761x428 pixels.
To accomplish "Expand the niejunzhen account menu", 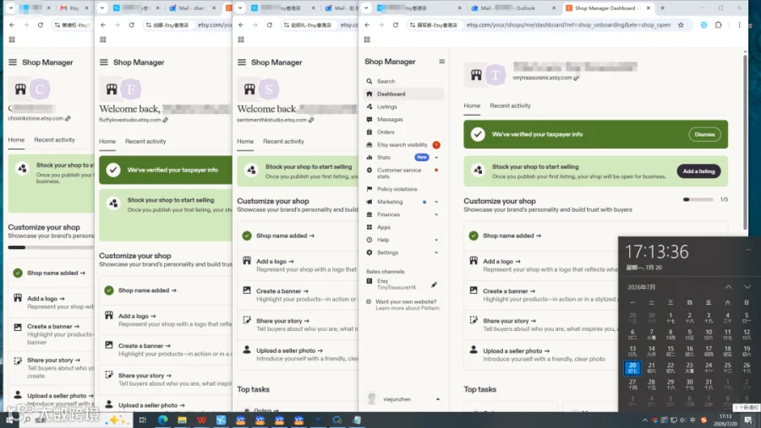I will click(438, 399).
